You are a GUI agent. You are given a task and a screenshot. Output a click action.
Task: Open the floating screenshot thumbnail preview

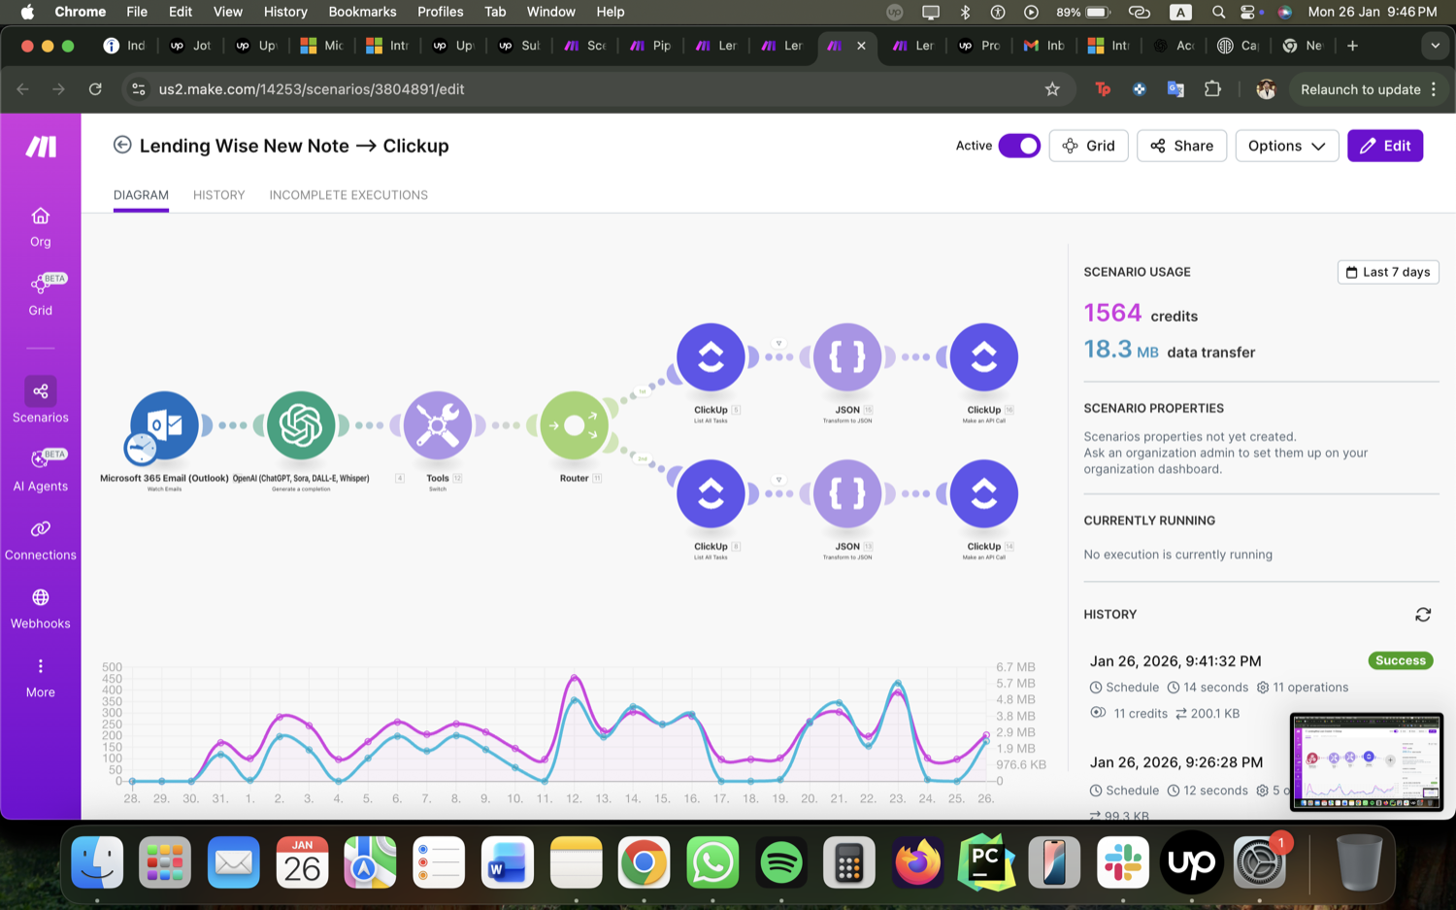coord(1366,762)
